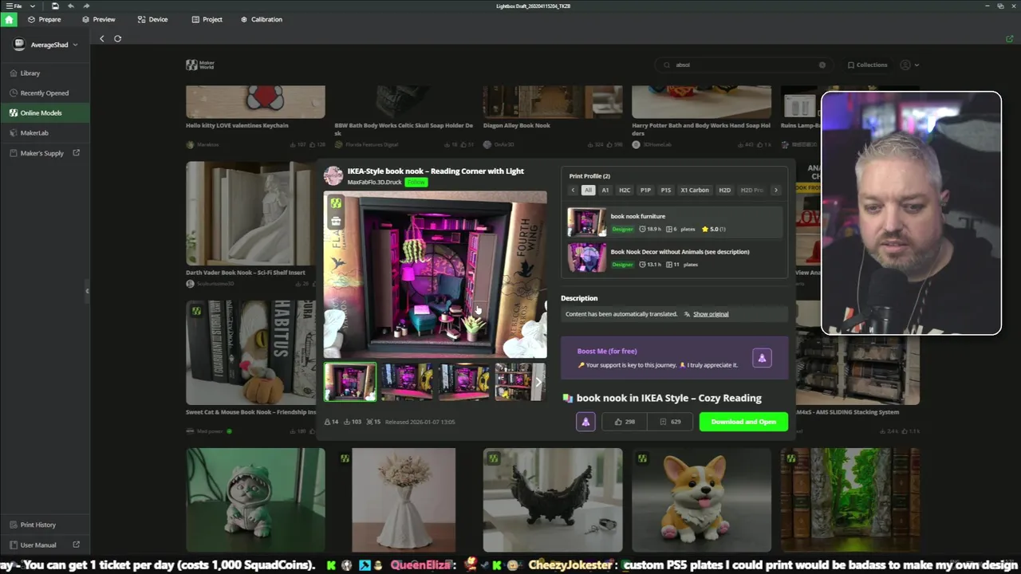Move printer filters back with the left arrow
Viewport: 1021px width, 574px height.
click(x=573, y=190)
